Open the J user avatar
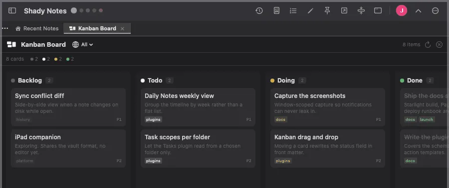 pyautogui.click(x=402, y=11)
